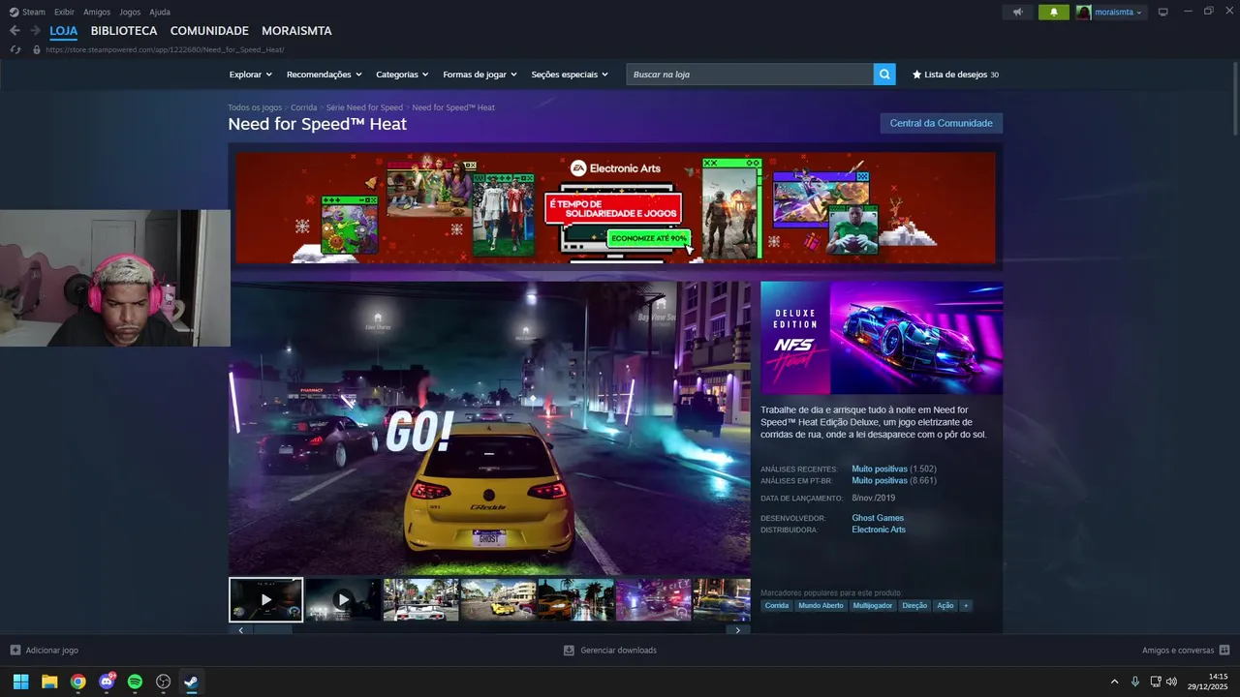Open PT-BR reviews Muito positivas link

tap(879, 480)
